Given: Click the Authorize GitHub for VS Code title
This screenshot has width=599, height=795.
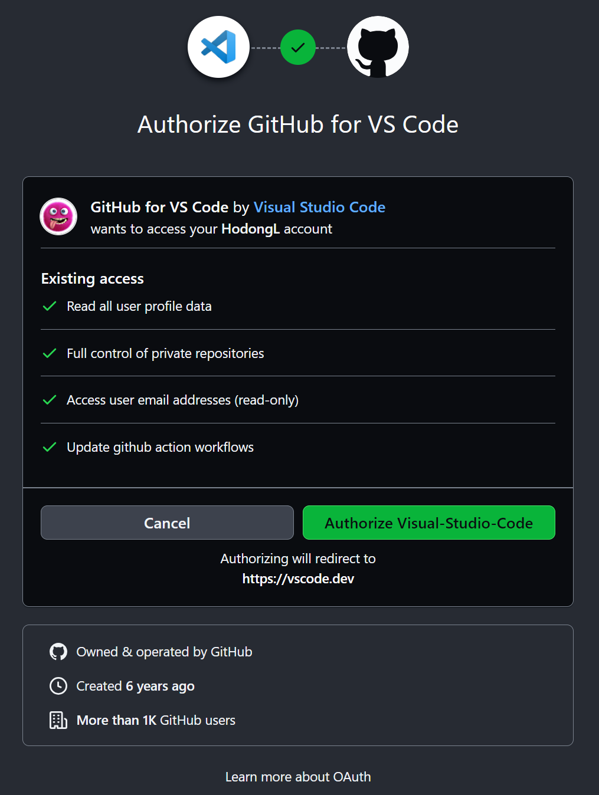Looking at the screenshot, I should (298, 124).
